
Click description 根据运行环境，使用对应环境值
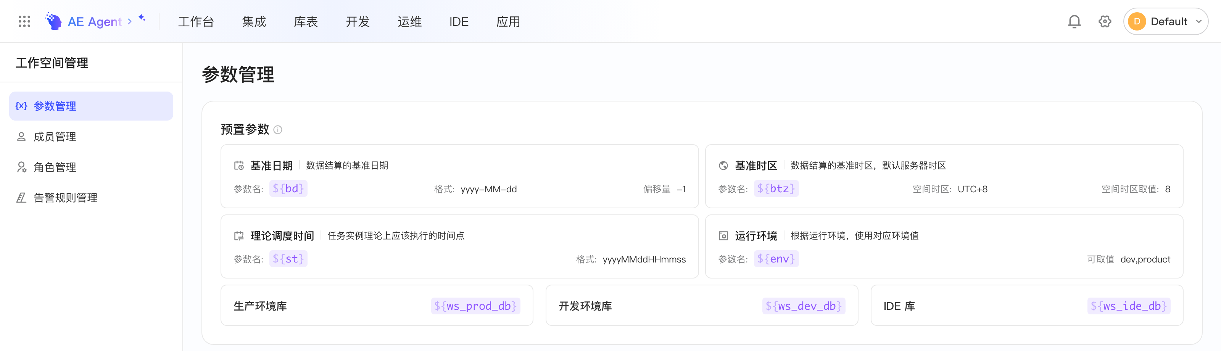tap(855, 235)
